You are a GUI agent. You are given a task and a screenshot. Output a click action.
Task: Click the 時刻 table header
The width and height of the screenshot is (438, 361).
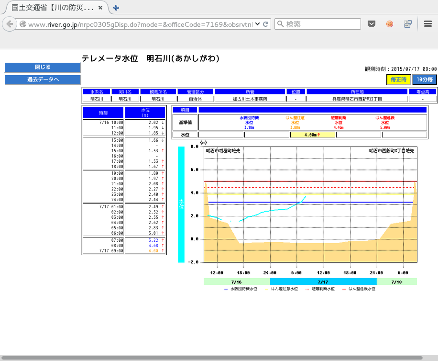click(x=103, y=113)
